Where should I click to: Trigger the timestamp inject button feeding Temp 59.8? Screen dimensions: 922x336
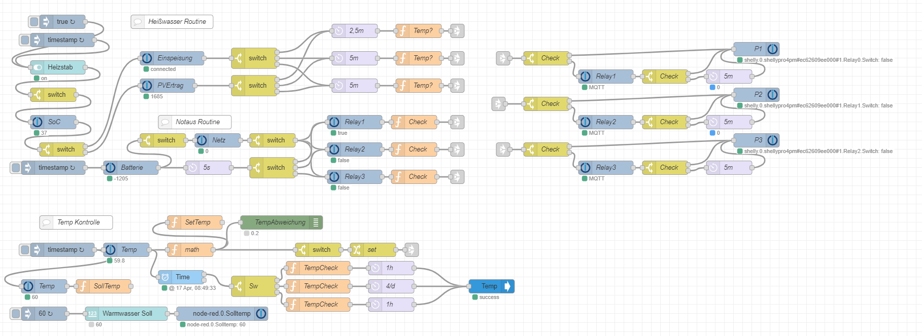tap(25, 250)
